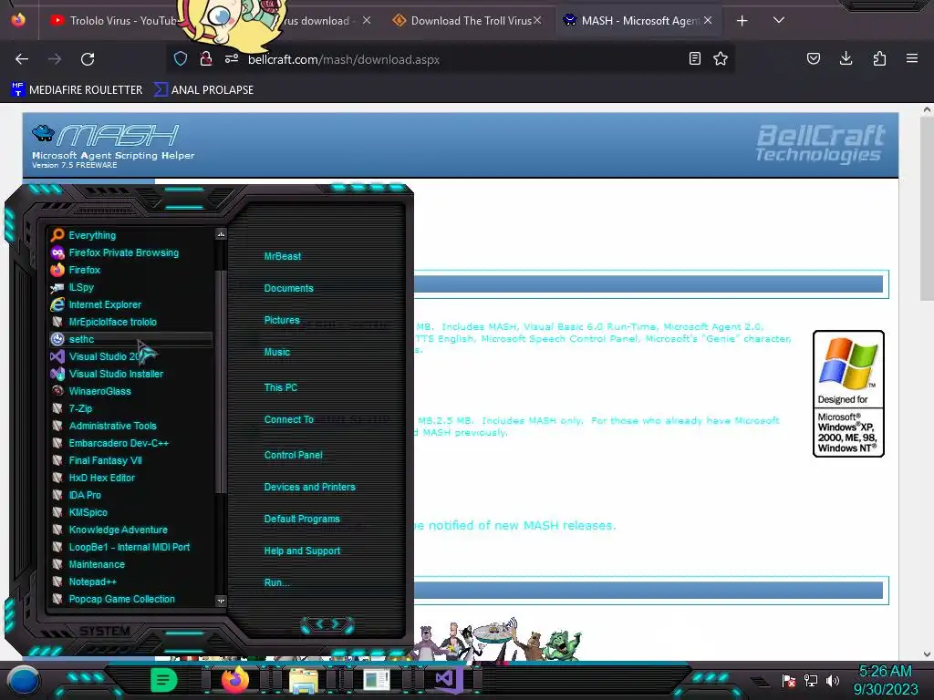Open This PC from start menu
The image size is (934, 700).
point(281,386)
